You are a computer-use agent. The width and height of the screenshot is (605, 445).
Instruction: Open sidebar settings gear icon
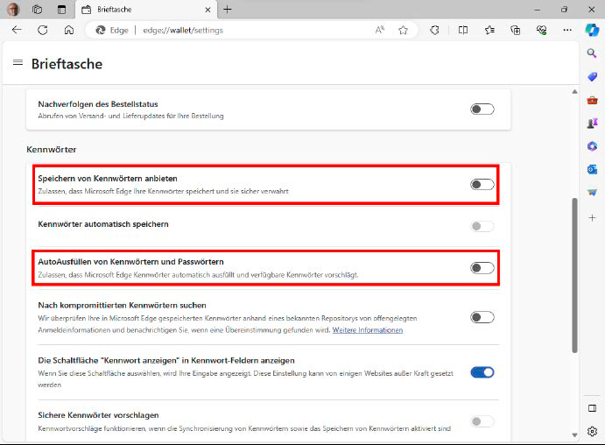coord(592,431)
